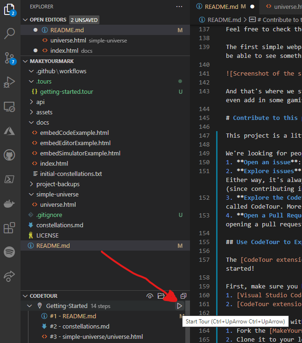Collapse the .tours folder

31,82
